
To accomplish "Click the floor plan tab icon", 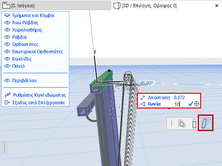I will pyautogui.click(x=6, y=6).
